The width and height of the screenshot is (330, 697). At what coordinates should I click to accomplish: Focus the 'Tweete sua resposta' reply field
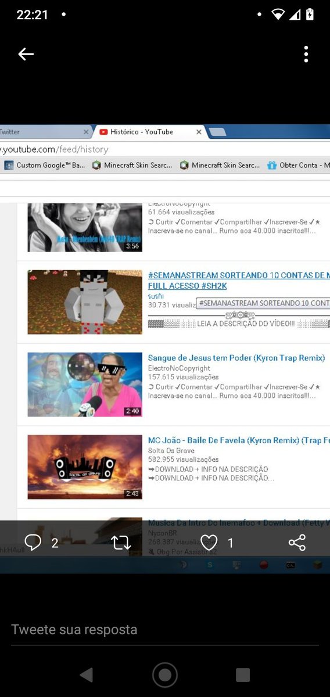tap(165, 630)
